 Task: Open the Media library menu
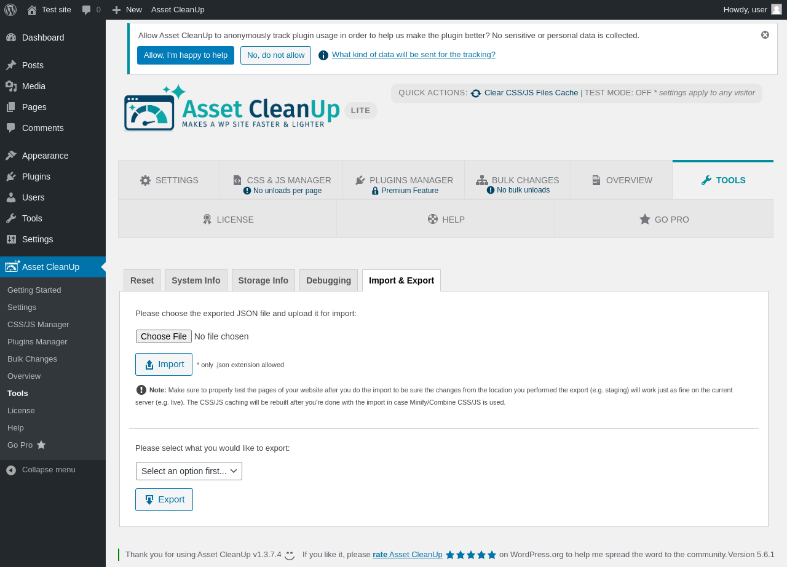[53, 86]
